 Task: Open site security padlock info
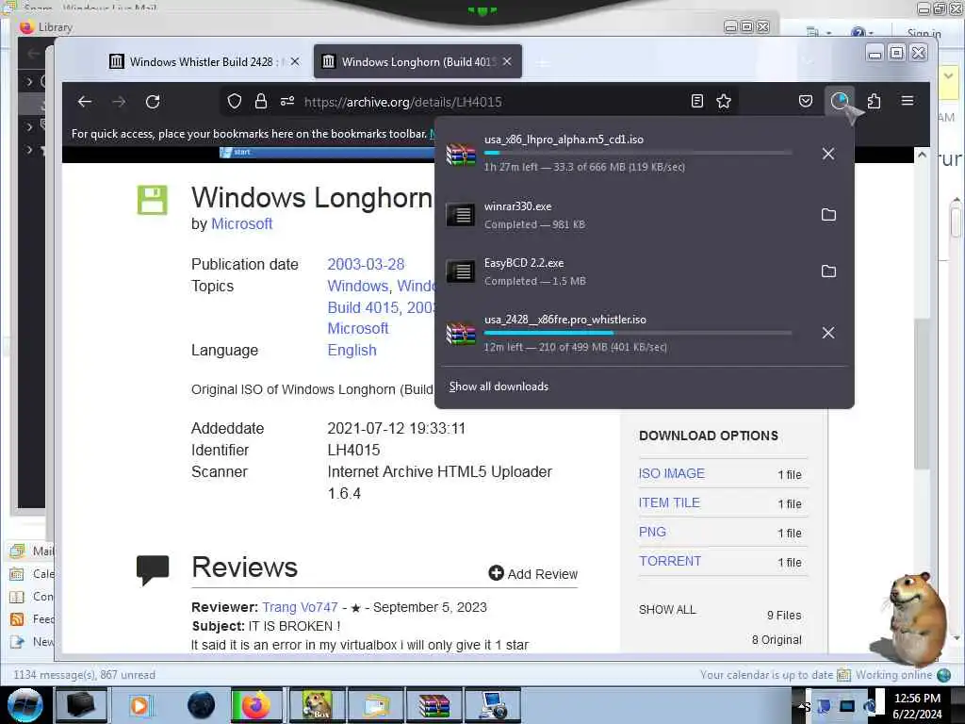click(261, 102)
